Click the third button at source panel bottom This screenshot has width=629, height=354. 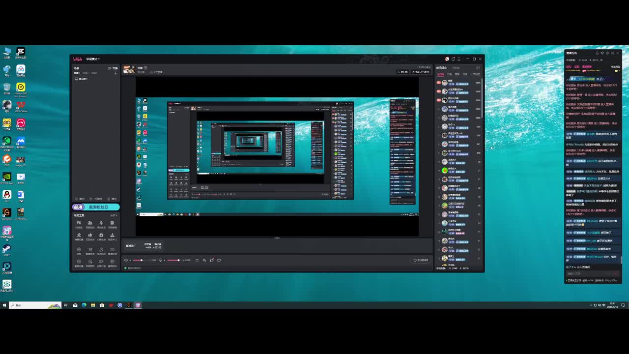pos(113,199)
